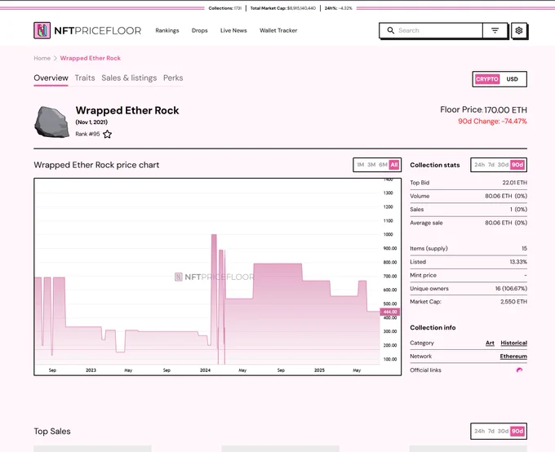The image size is (555, 452).
Task: Click the Top Bid 22.01 ETH value
Action: (515, 183)
